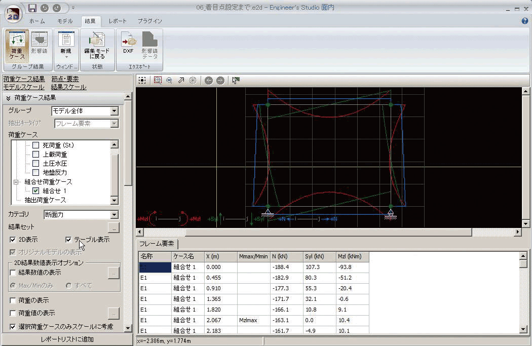
Task: Click the previous view left arrow icon
Action: pyautogui.click(x=209, y=81)
